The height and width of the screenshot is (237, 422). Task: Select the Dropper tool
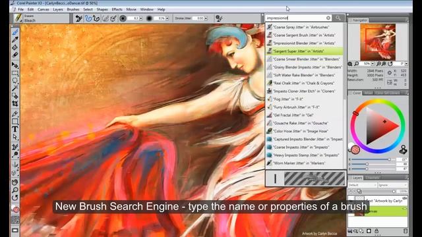pyautogui.click(x=15, y=39)
